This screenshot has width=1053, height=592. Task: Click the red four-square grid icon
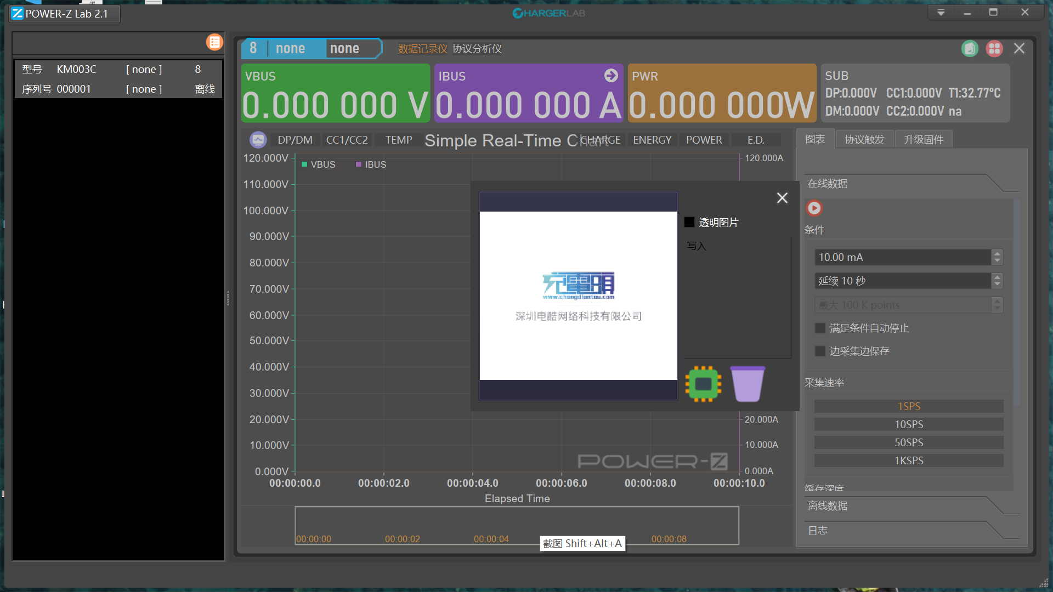[x=994, y=49]
